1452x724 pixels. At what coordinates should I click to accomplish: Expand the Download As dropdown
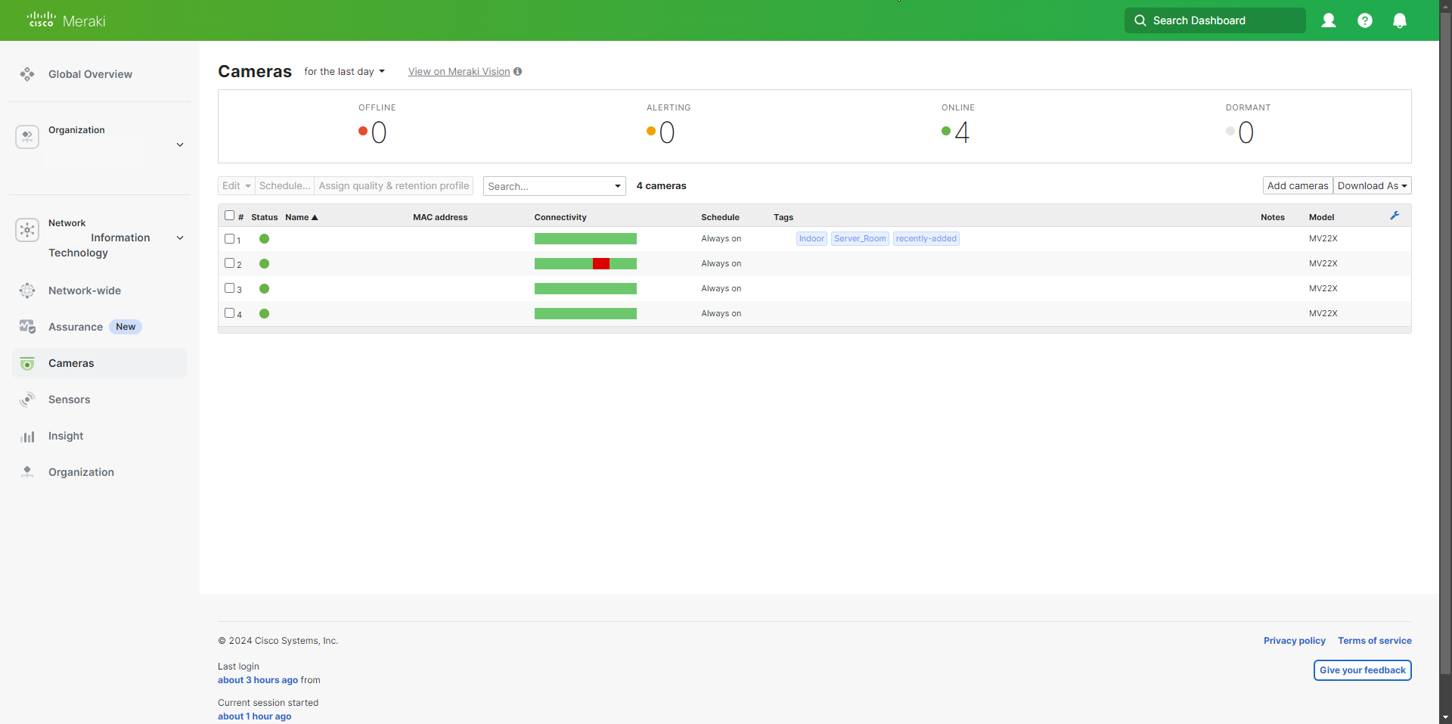[1373, 185]
